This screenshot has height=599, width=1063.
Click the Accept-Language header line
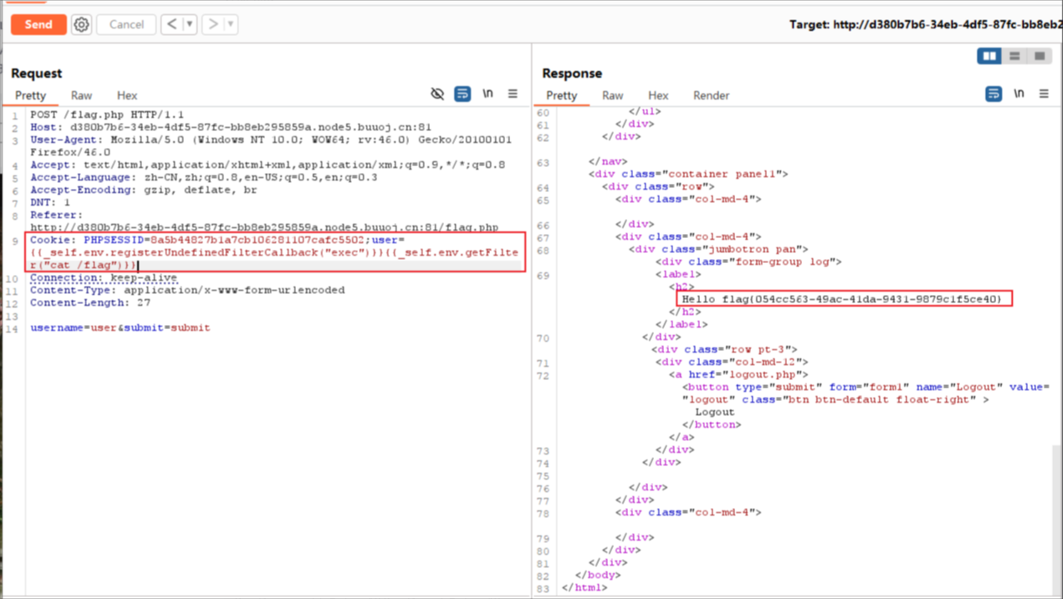(203, 177)
